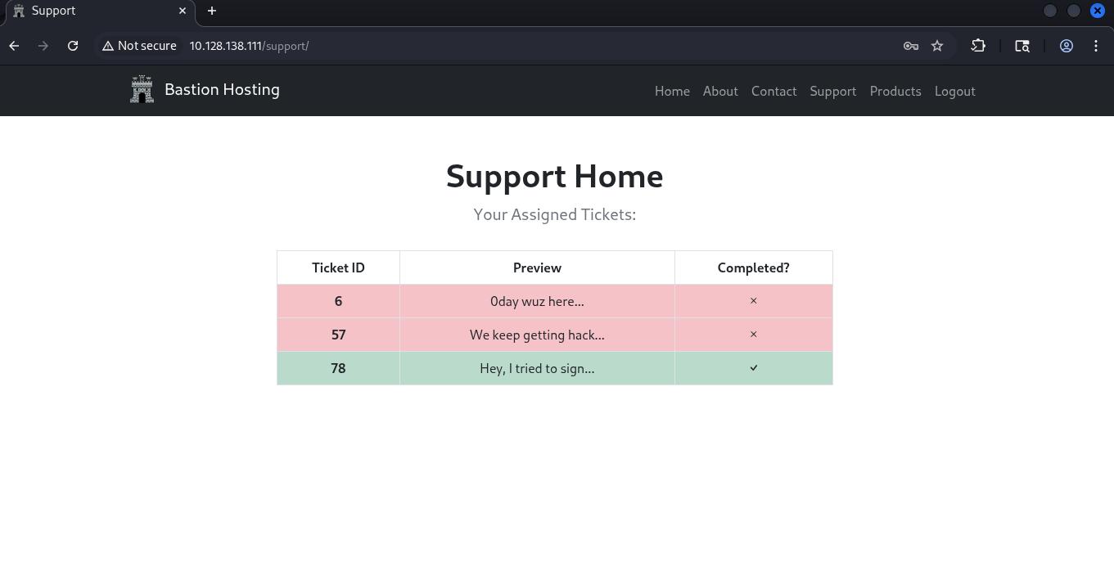Screen dimensions: 1114x562
Task: Go to Home in navbar
Action: click(672, 91)
